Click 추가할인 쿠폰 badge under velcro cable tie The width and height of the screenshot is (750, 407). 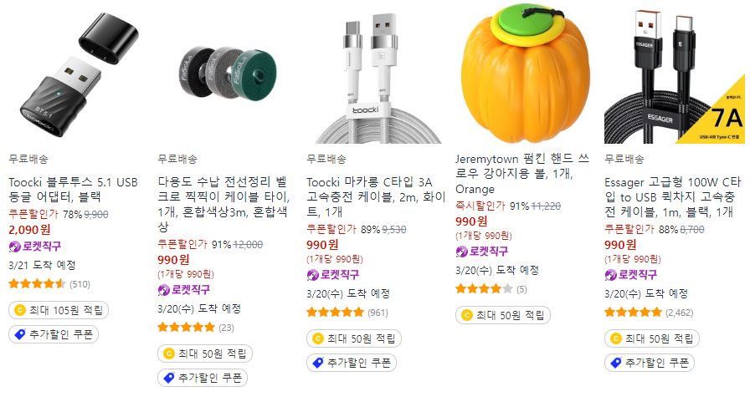[x=203, y=378]
